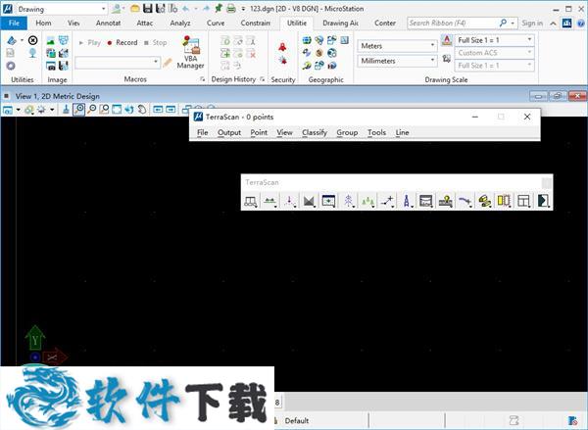Switch to the Analyze ribbon tab

(x=180, y=23)
